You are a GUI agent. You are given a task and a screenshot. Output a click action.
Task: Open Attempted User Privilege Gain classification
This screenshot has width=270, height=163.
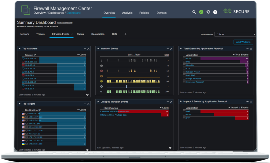113,115
